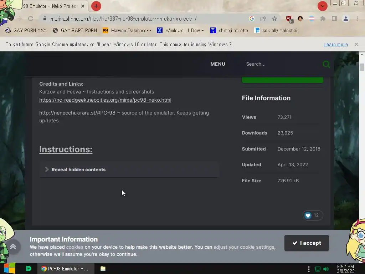Screen dimensions: 365x274
Task: Open the nc-roadgeek neocities link
Action: coord(105,100)
